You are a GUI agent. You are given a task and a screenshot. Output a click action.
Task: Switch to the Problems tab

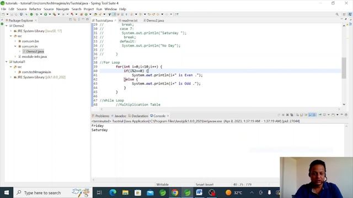point(100,116)
